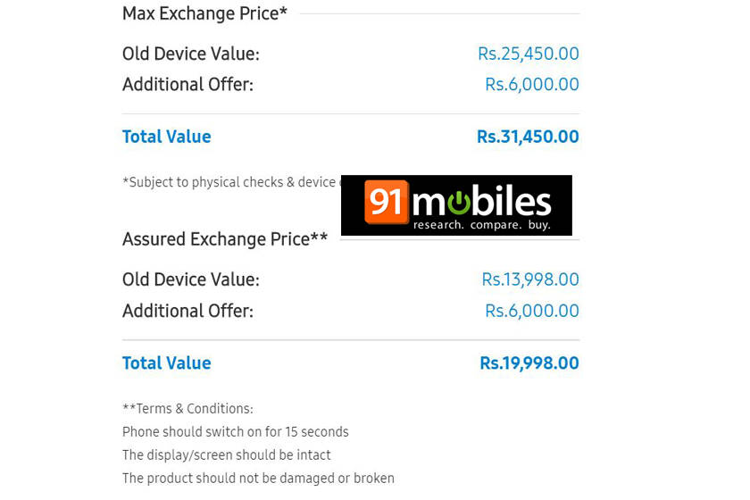Click the first Total Value label
This screenshot has width=750, height=500.
(167, 137)
